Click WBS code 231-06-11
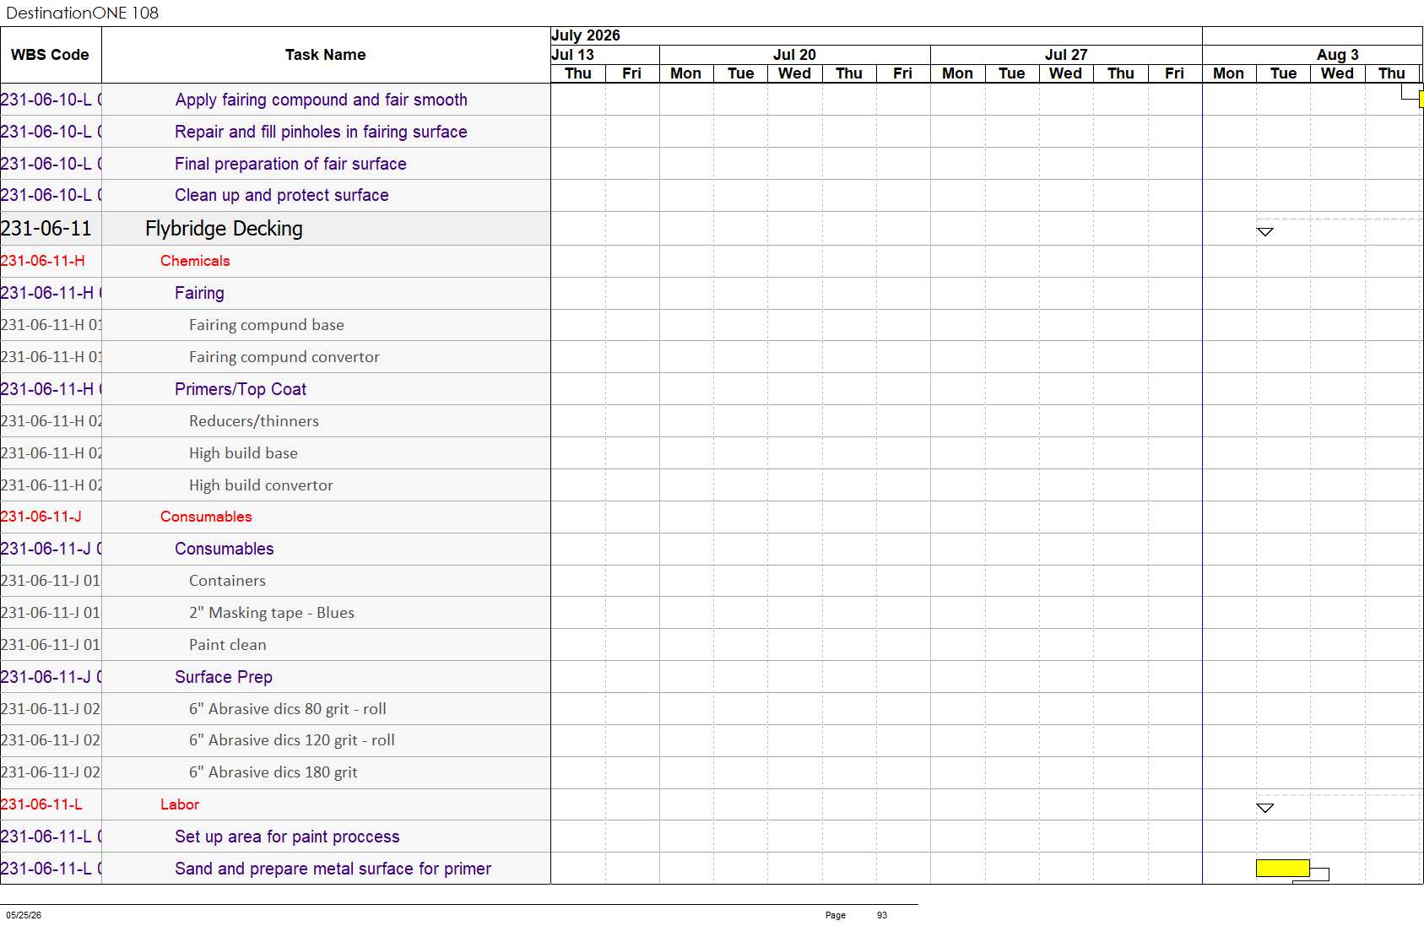Image resolution: width=1424 pixels, height=926 pixels. 46,229
